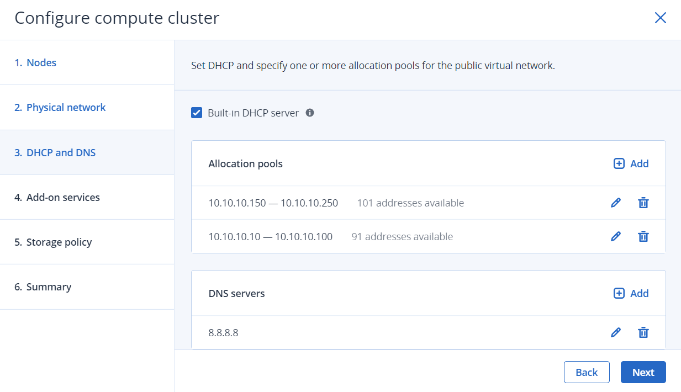Screen dimensions: 681x392
Task: Click the Allocation pools heading
Action: [246, 164]
